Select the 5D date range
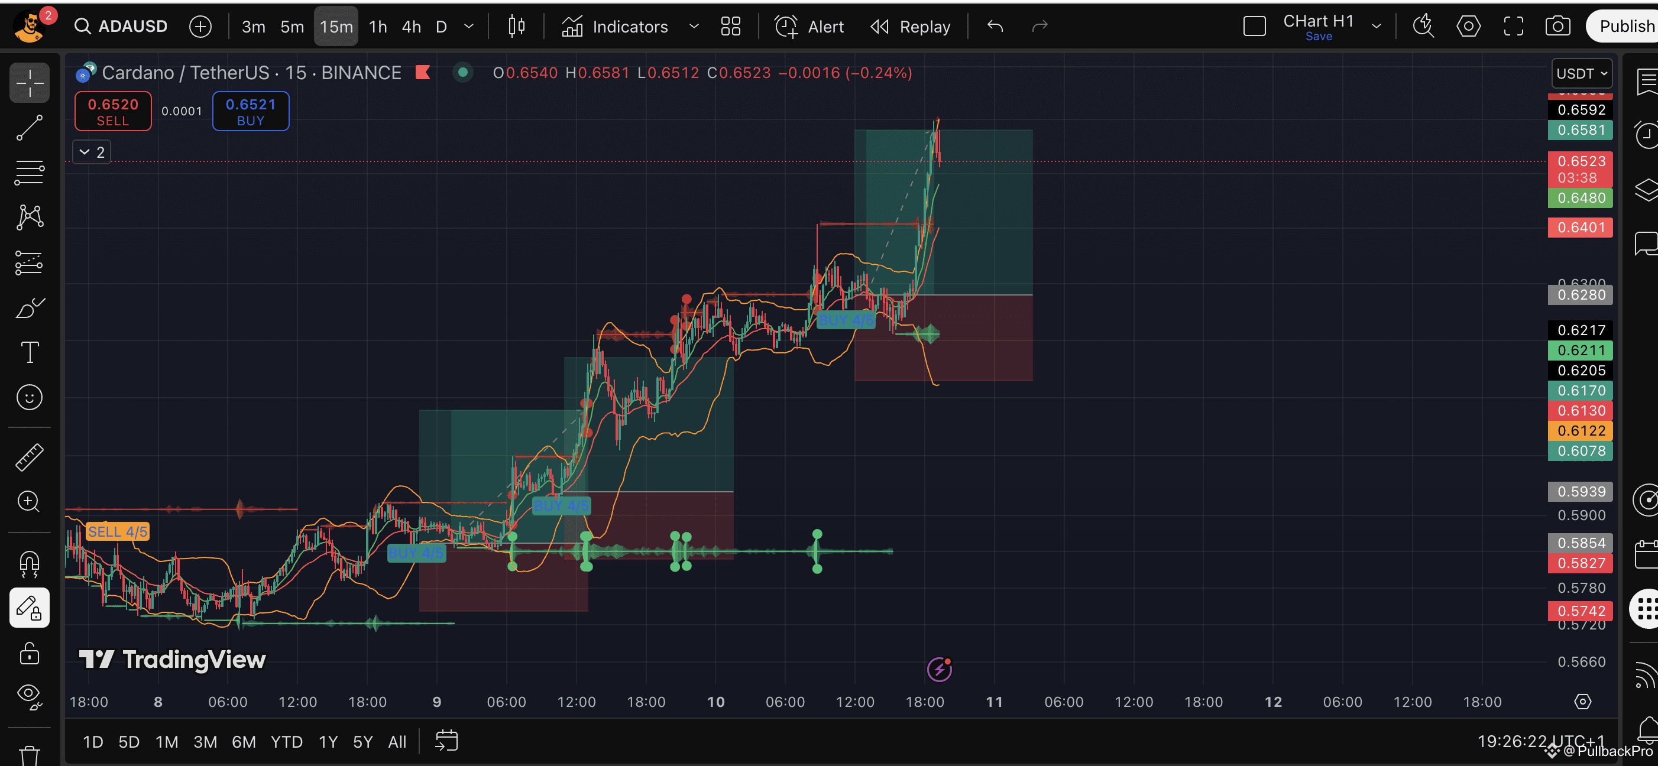The width and height of the screenshot is (1658, 766). pyautogui.click(x=129, y=742)
